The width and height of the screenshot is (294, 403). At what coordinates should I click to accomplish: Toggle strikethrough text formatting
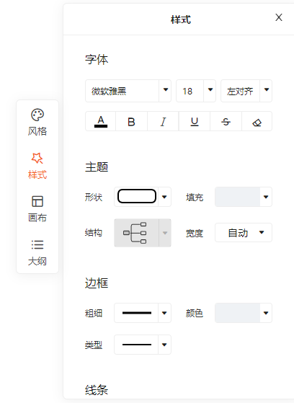point(226,121)
